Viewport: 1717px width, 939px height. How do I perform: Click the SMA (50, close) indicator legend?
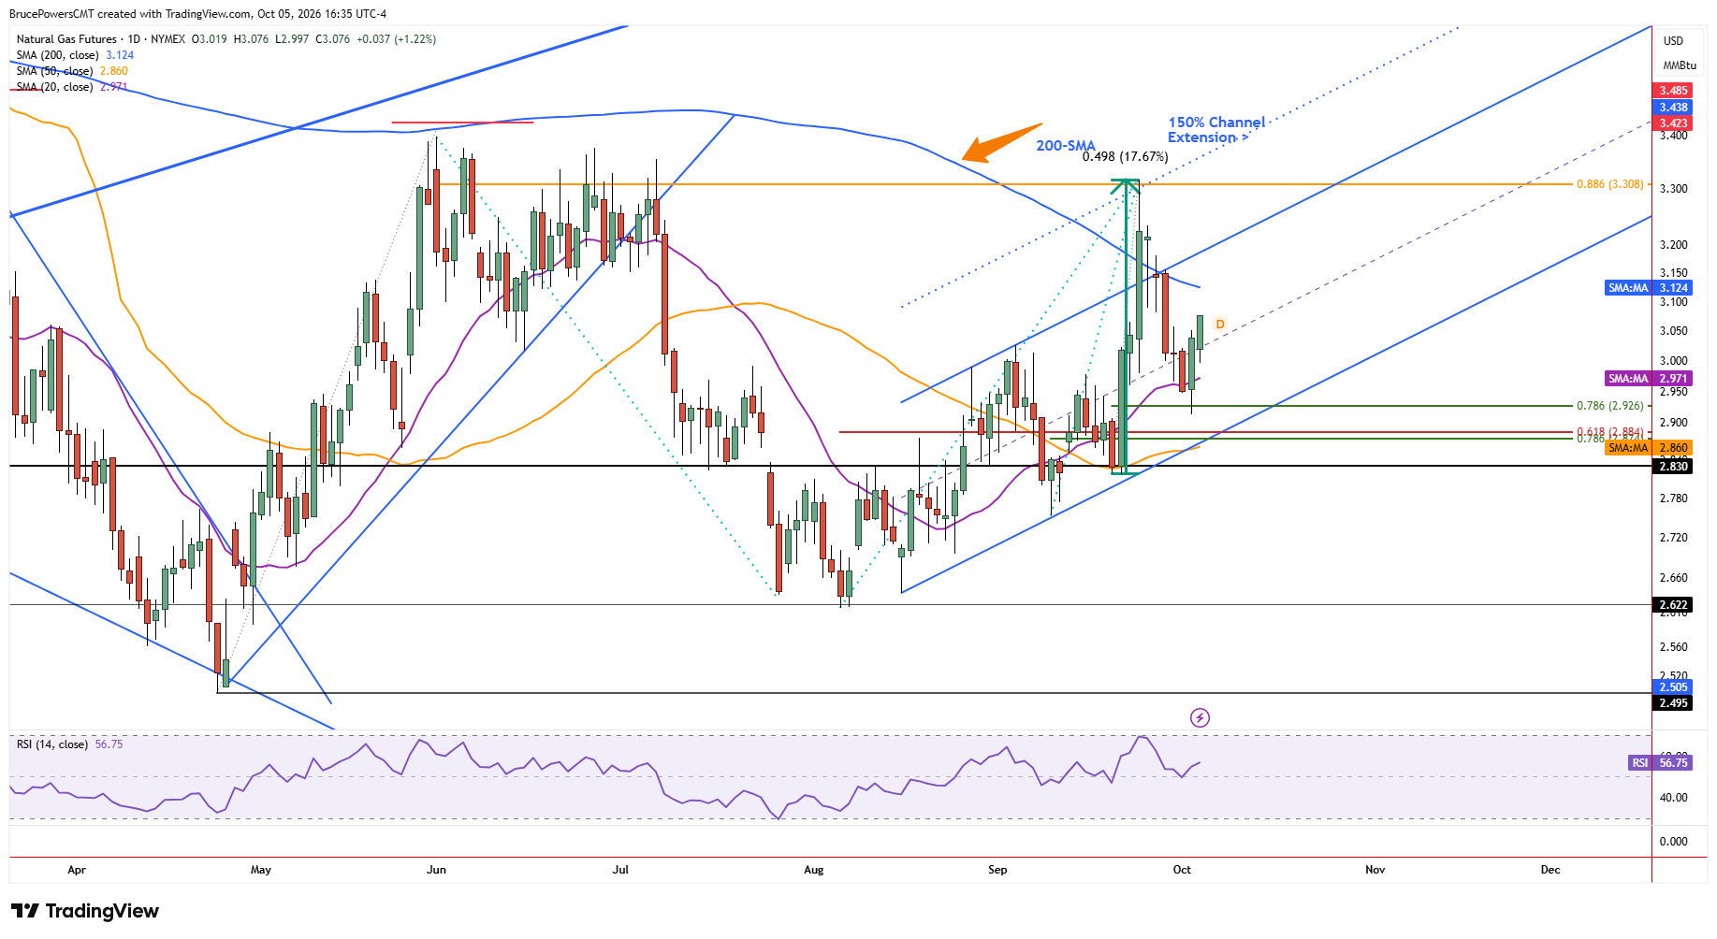pyautogui.click(x=72, y=71)
